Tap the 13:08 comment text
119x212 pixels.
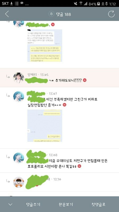coord(67,164)
